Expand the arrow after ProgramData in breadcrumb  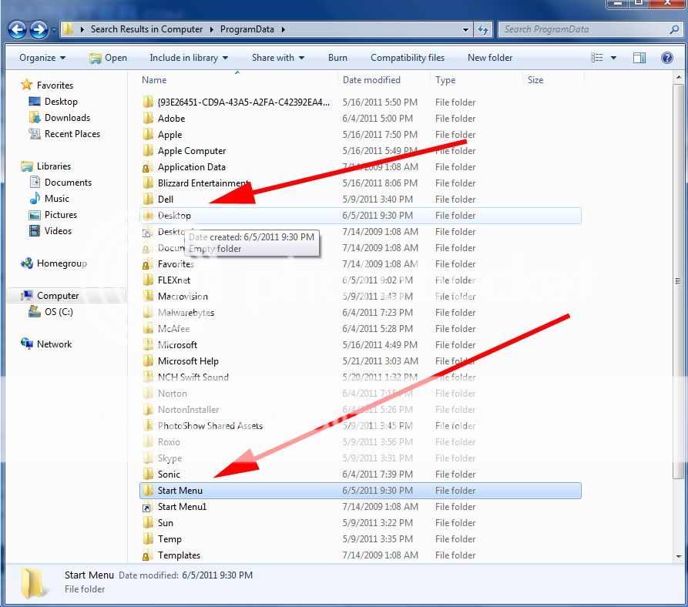click(x=283, y=29)
